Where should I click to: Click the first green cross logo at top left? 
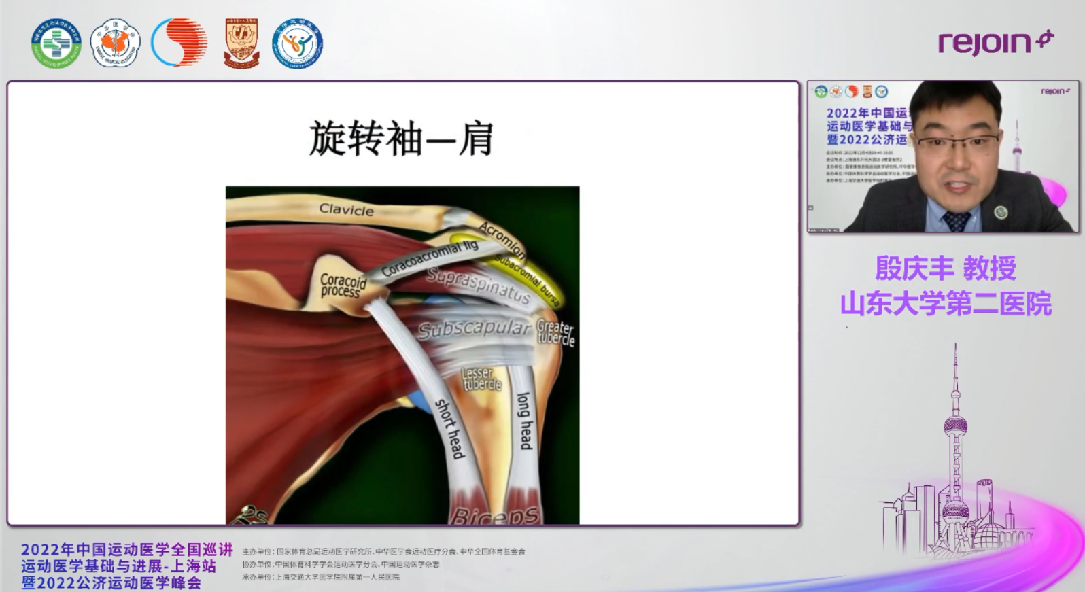[x=56, y=43]
